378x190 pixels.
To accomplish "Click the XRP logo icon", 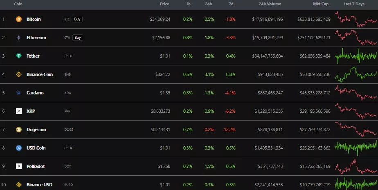I will 18,111.
